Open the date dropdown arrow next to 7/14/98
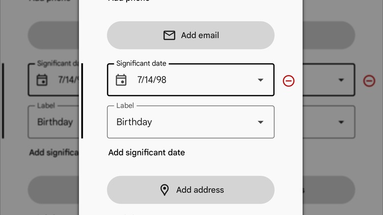383x215 pixels. pyautogui.click(x=261, y=80)
